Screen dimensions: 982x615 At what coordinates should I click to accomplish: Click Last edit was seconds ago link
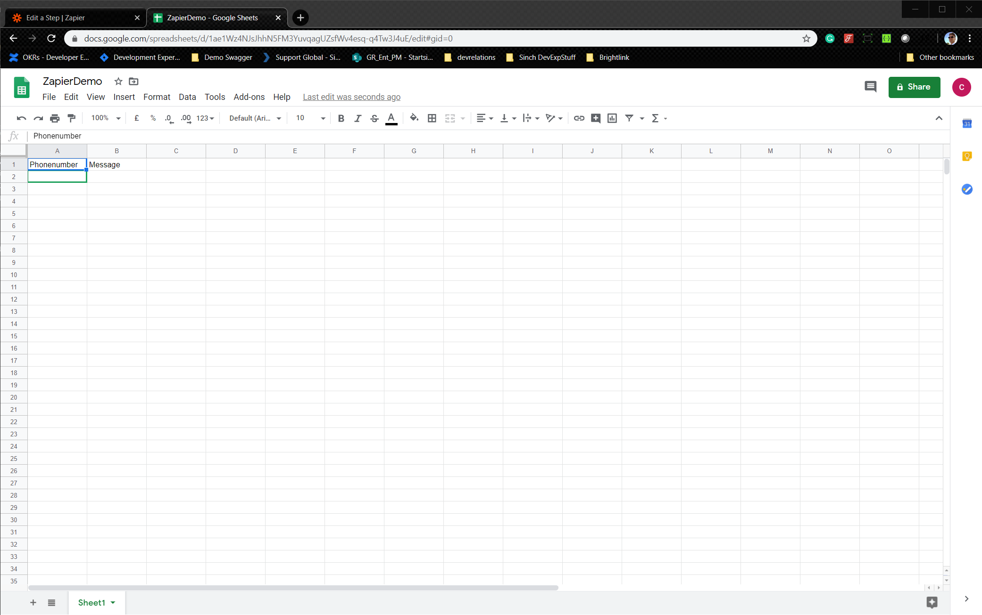(x=351, y=97)
